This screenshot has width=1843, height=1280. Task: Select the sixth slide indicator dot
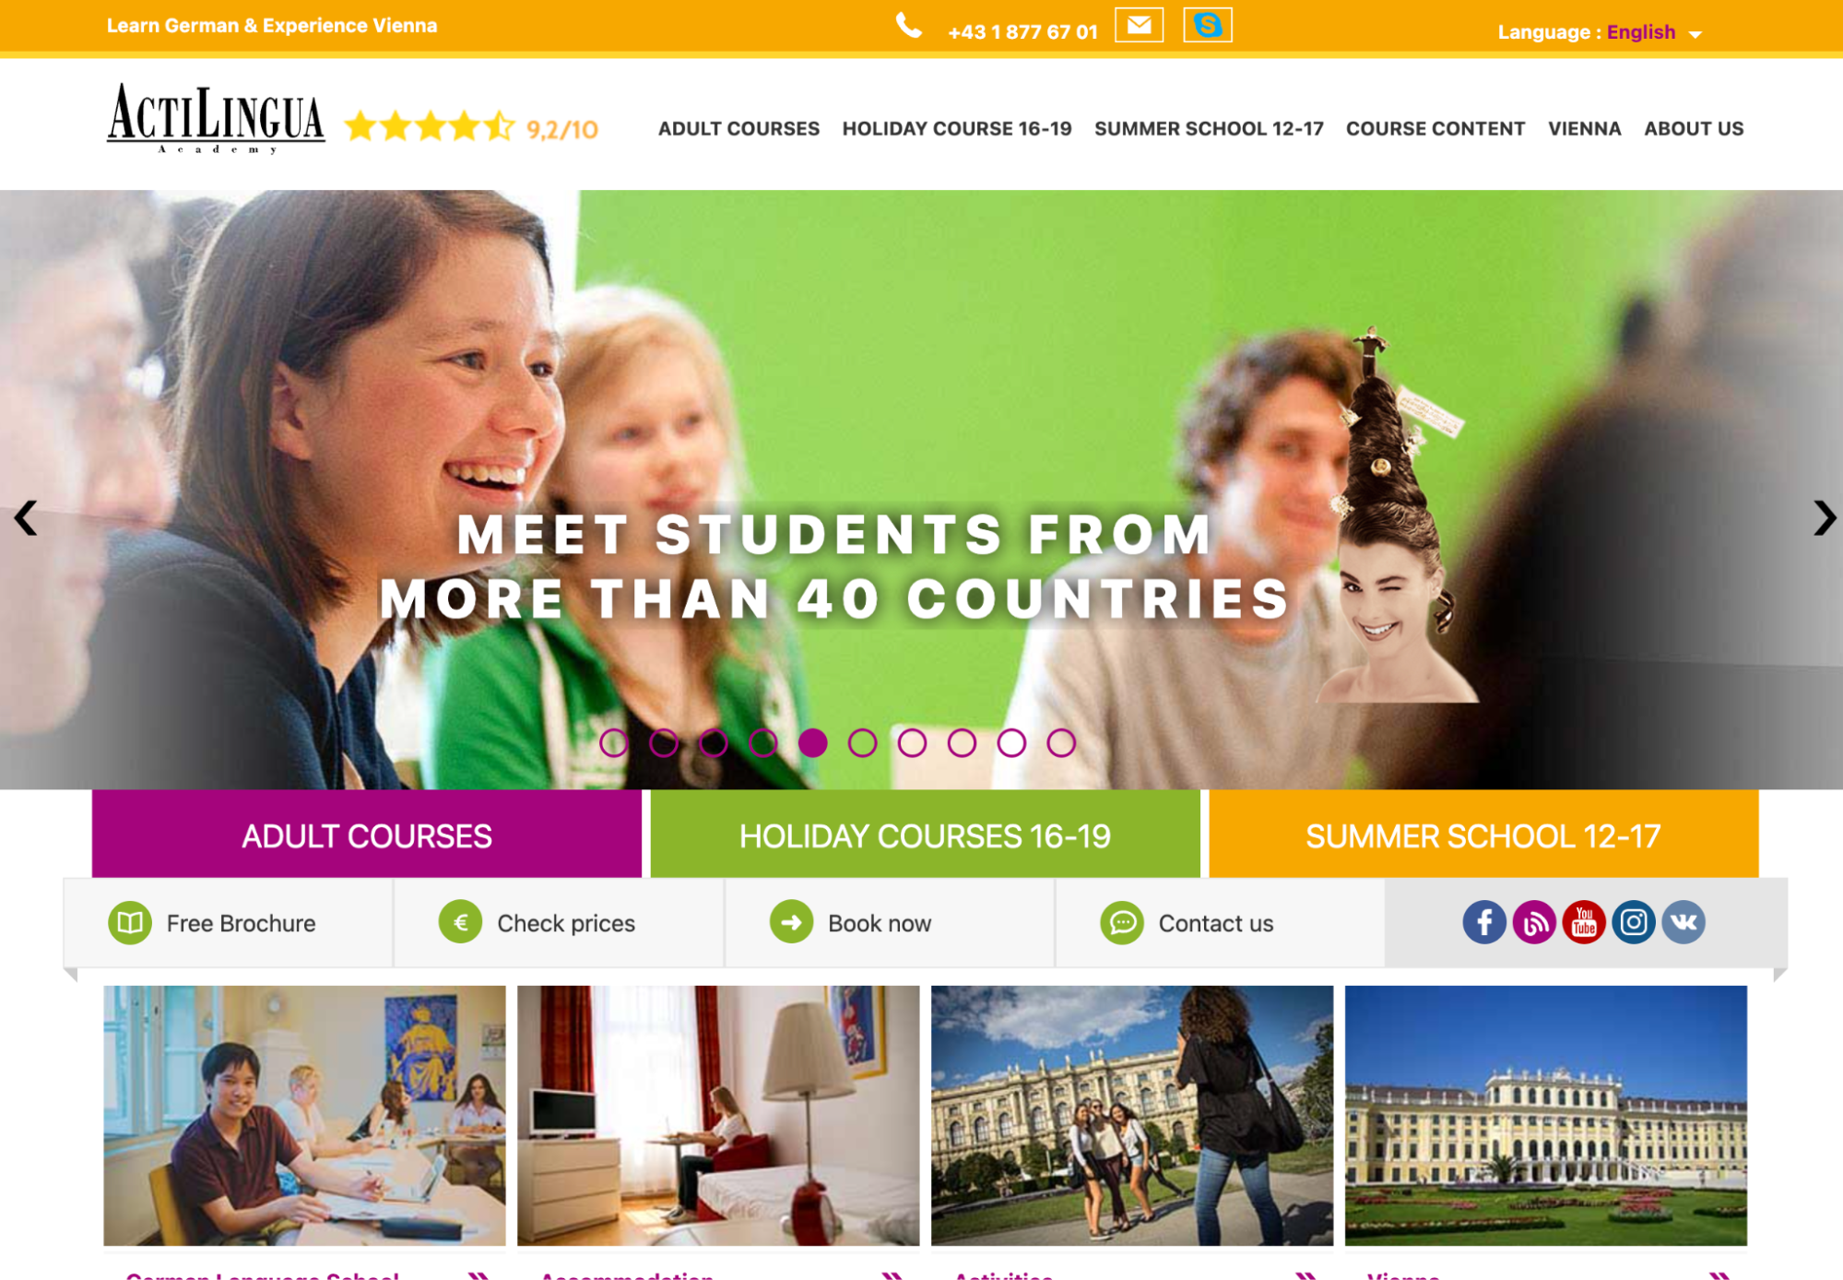coord(862,743)
